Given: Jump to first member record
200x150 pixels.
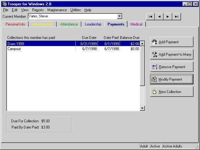Looking at the screenshot, I should 150,16.
